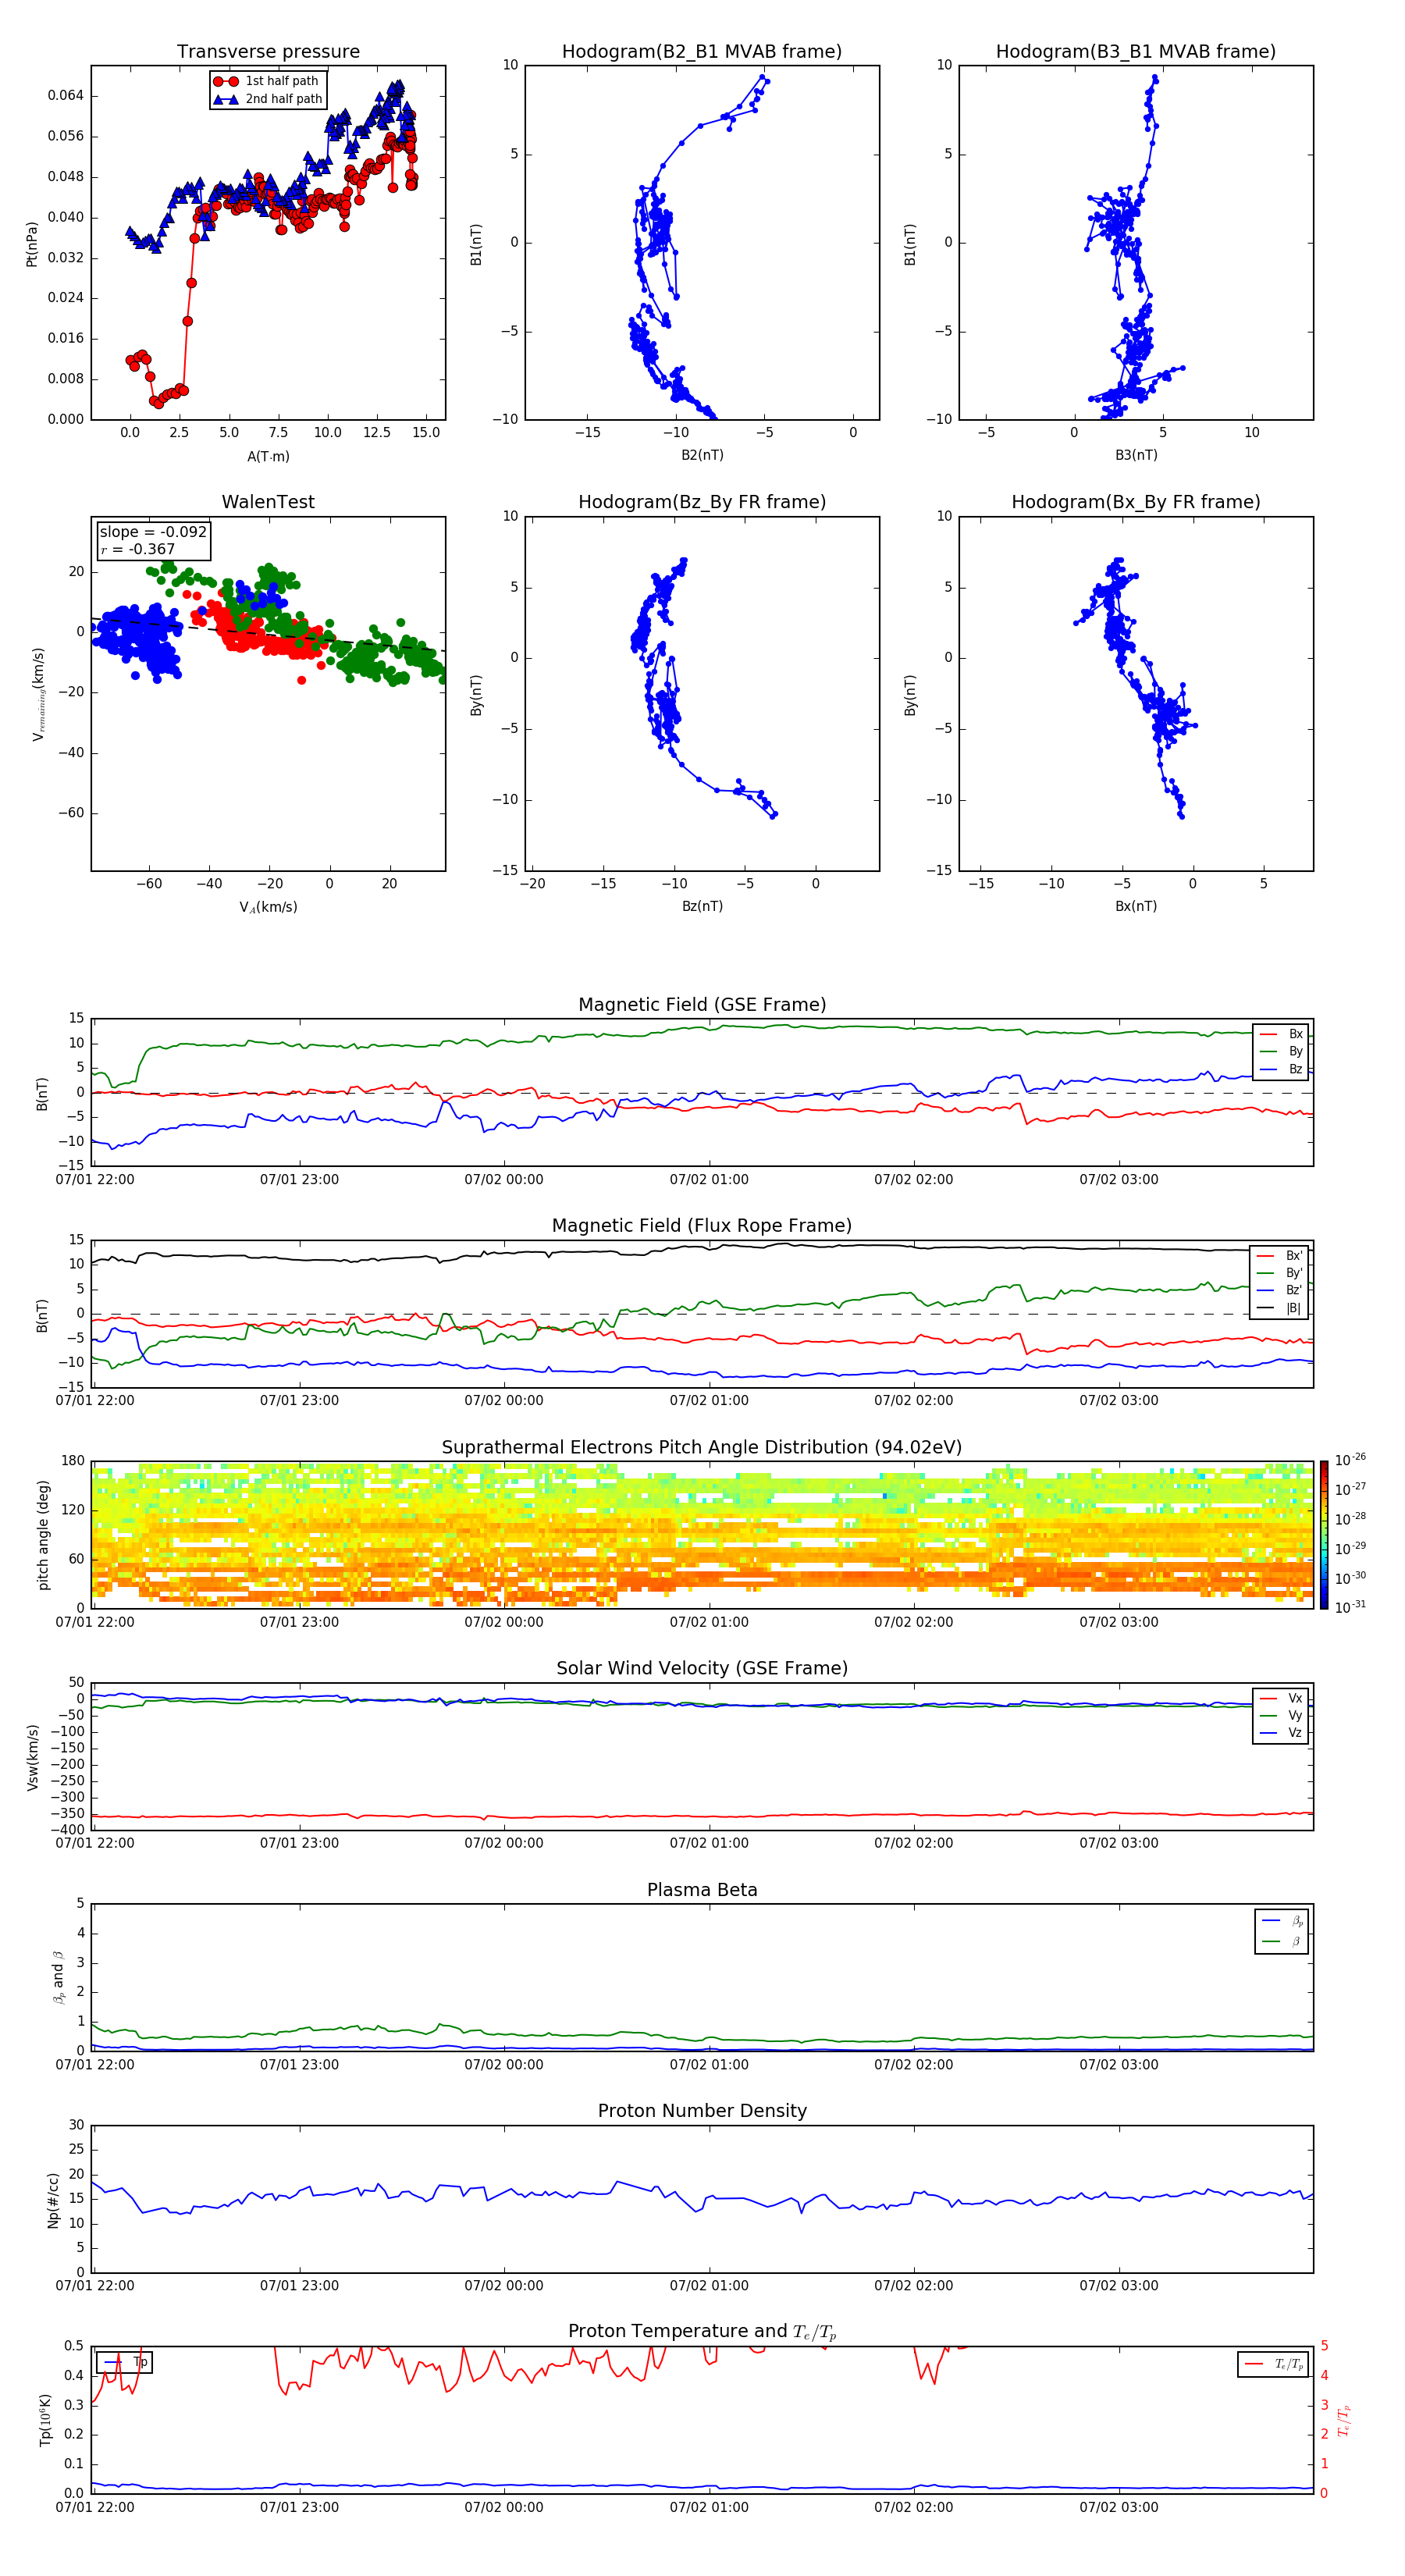Select the "By'" legend entry
1405x2576 pixels.
click(1280, 1273)
